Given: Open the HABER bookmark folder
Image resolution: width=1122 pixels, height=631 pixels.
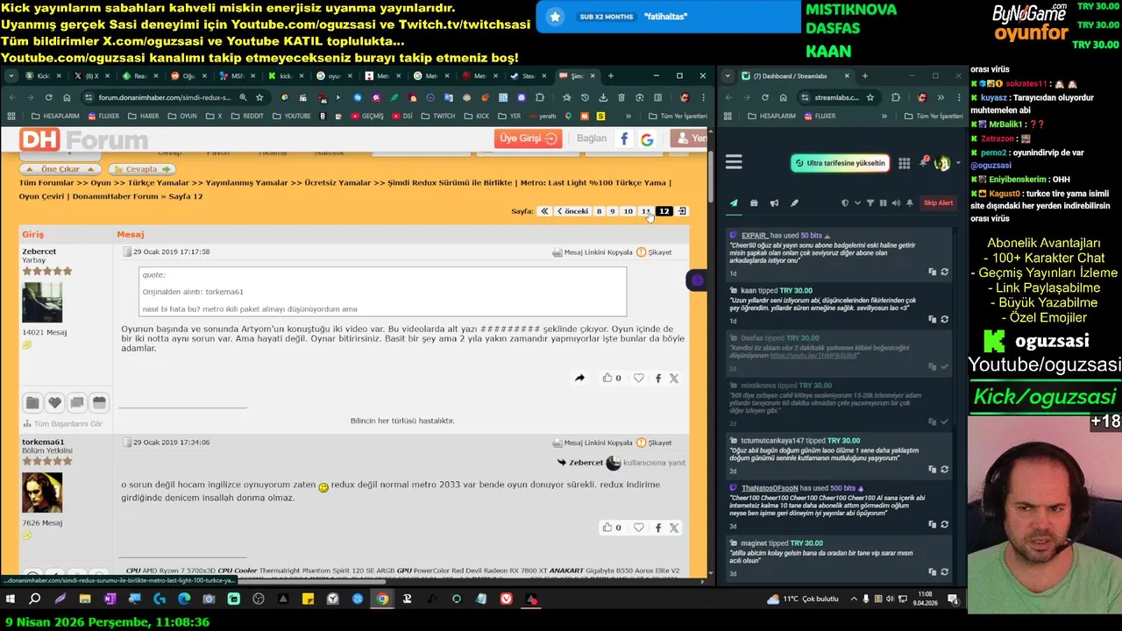Looking at the screenshot, I should 142,116.
